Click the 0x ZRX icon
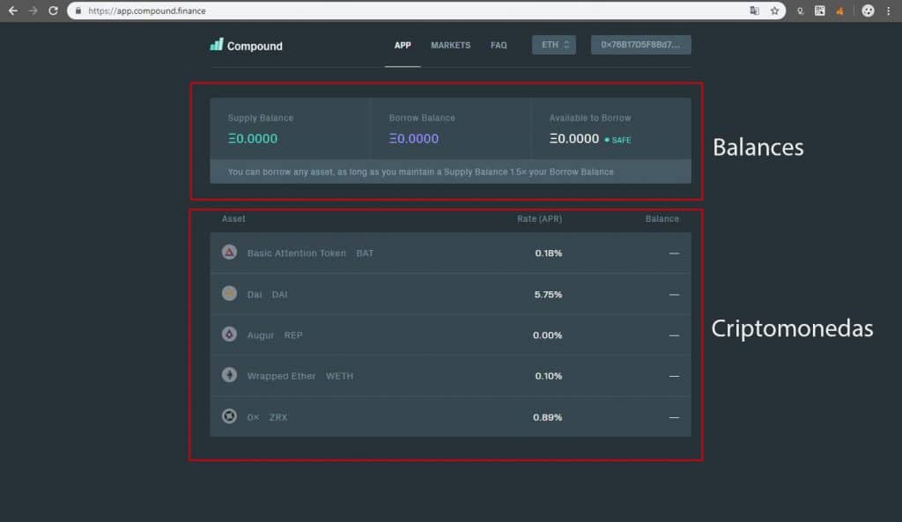 229,415
